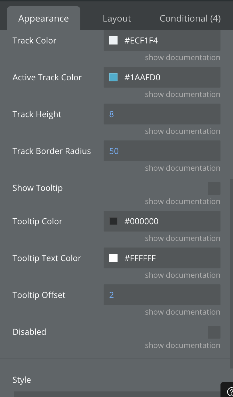Screen dimensions: 233x397
Task: Show documentation for Track Height
Action: (x=183, y=131)
